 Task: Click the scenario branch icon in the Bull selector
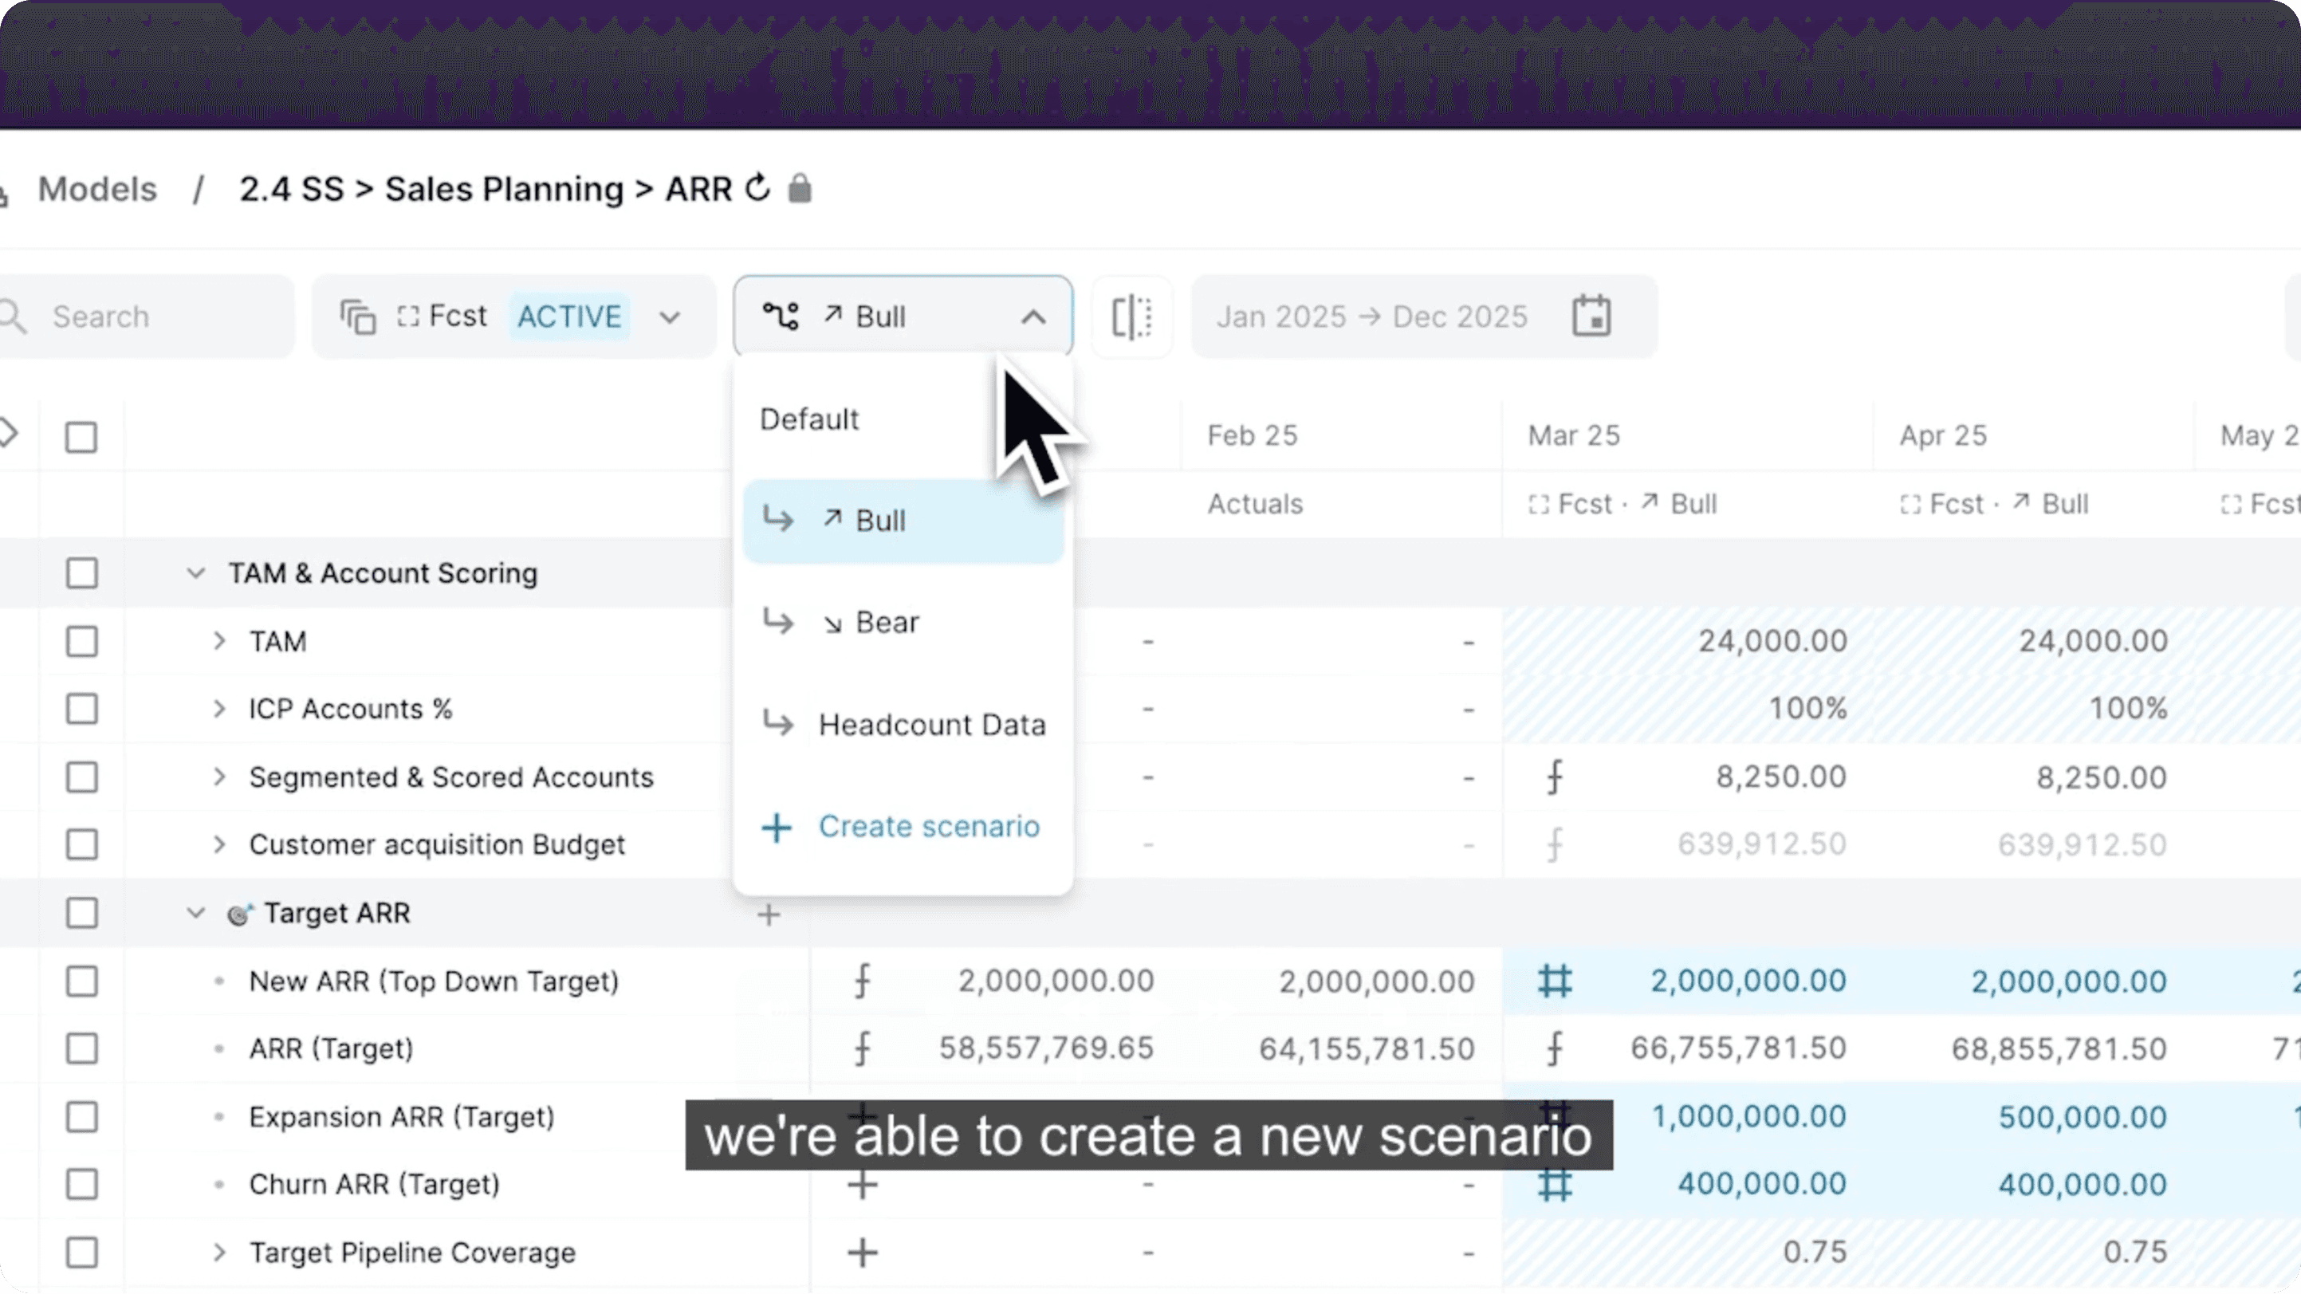pyautogui.click(x=781, y=317)
